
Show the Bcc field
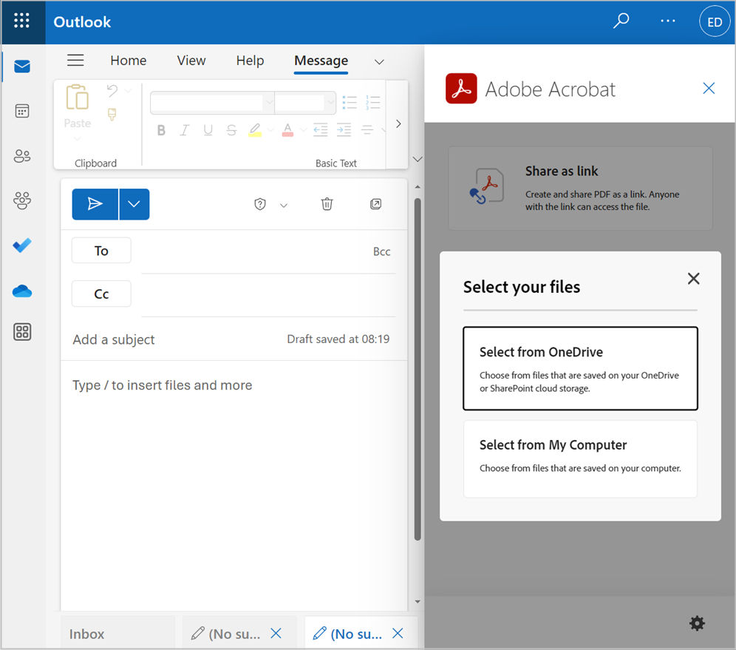point(382,251)
